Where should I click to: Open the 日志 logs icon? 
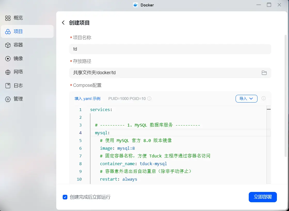pyautogui.click(x=8, y=86)
